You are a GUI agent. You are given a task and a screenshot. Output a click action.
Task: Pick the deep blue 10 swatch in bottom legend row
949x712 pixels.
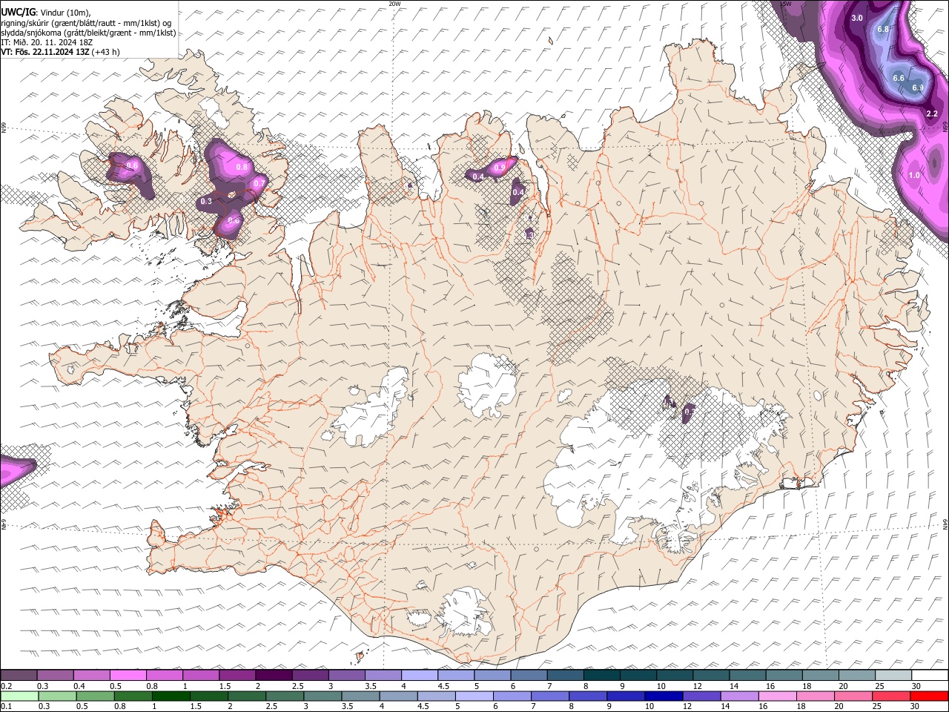point(663,696)
